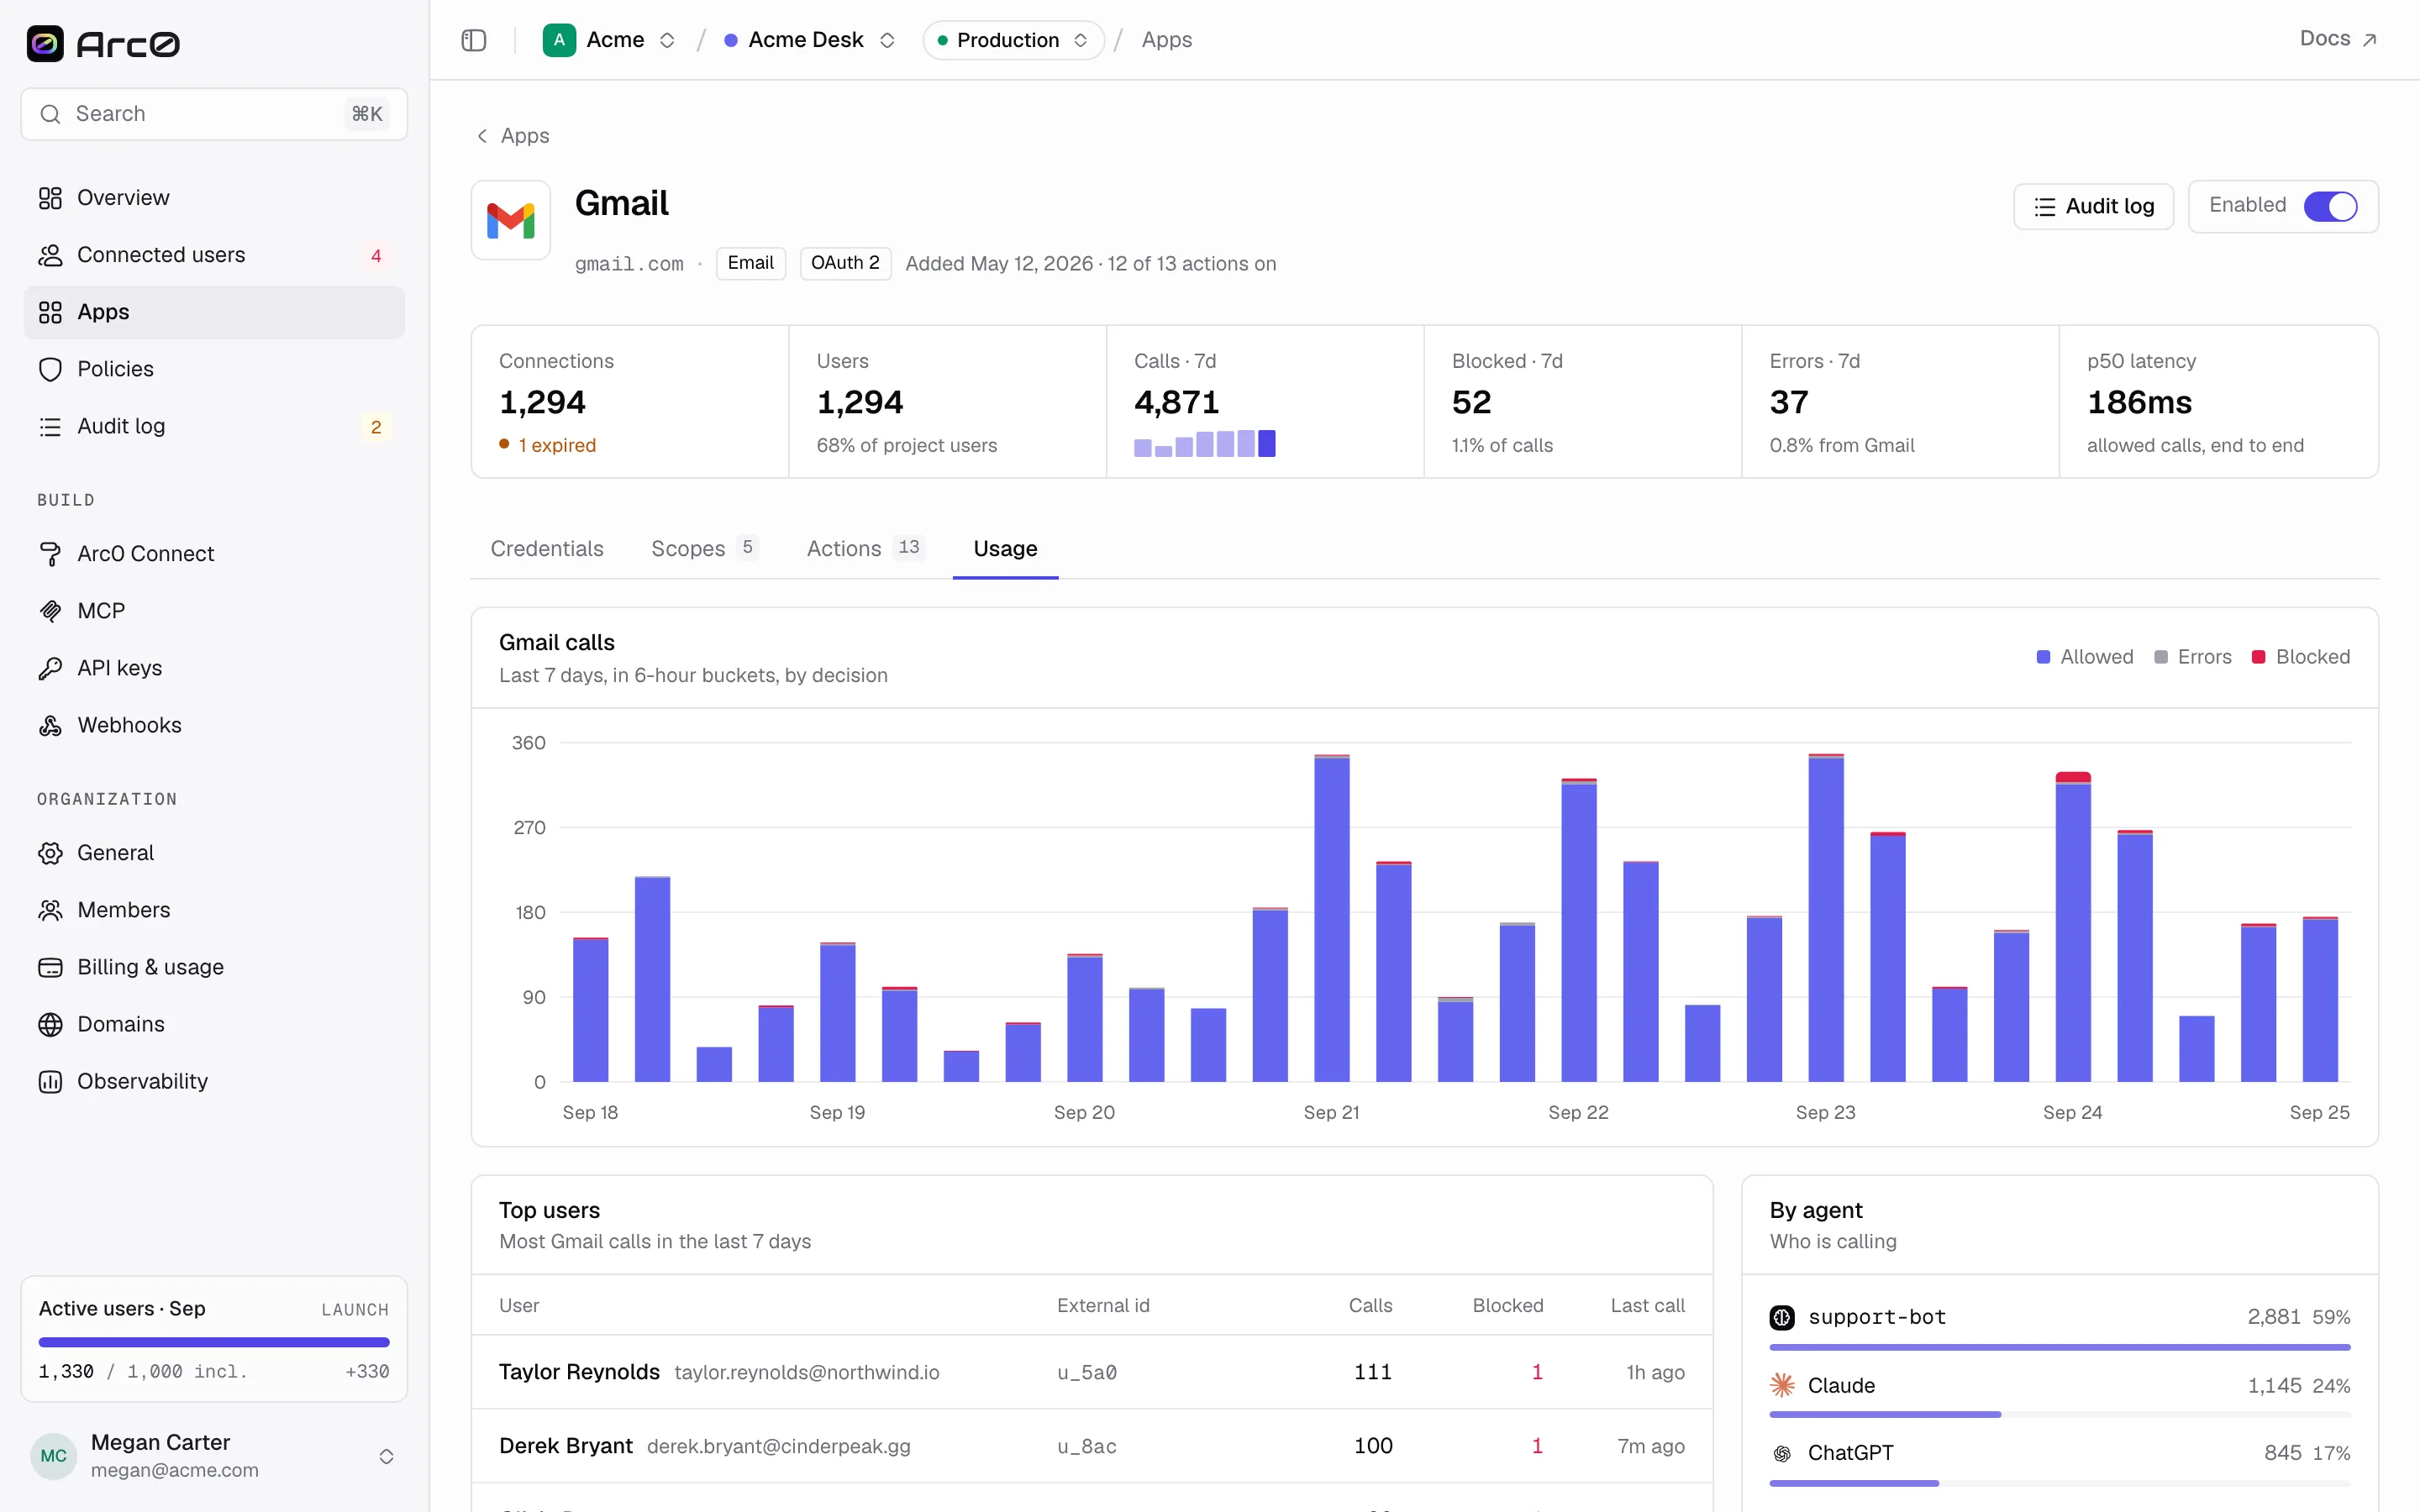The height and width of the screenshot is (1512, 2420).
Task: Click the Claude usage bar
Action: [2060, 1415]
